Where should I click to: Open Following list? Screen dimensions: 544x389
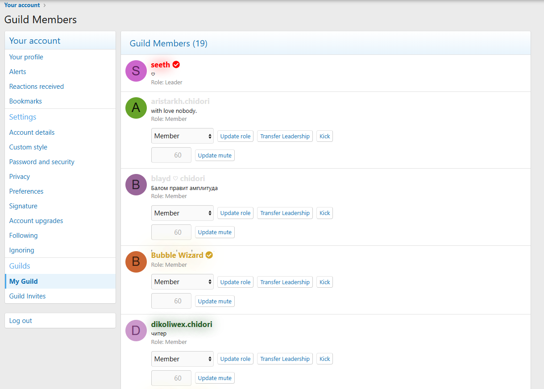[60, 236]
